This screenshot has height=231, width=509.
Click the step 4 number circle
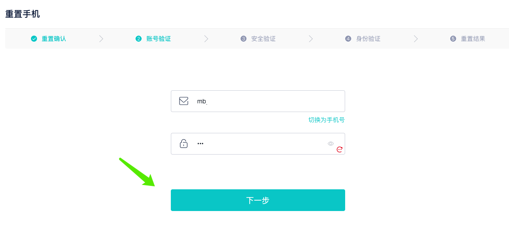click(348, 39)
